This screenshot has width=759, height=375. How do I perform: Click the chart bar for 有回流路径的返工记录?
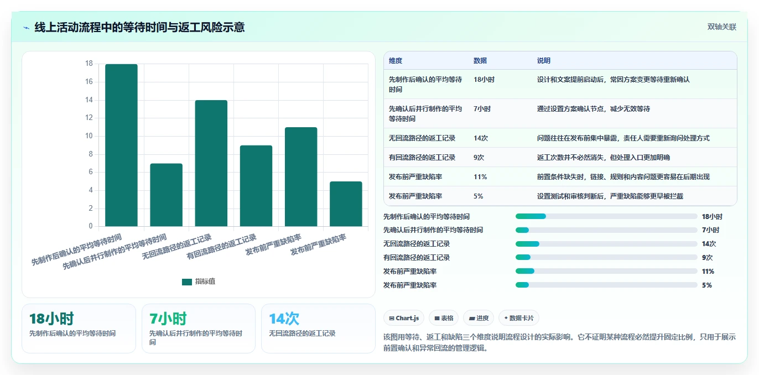pyautogui.click(x=256, y=186)
